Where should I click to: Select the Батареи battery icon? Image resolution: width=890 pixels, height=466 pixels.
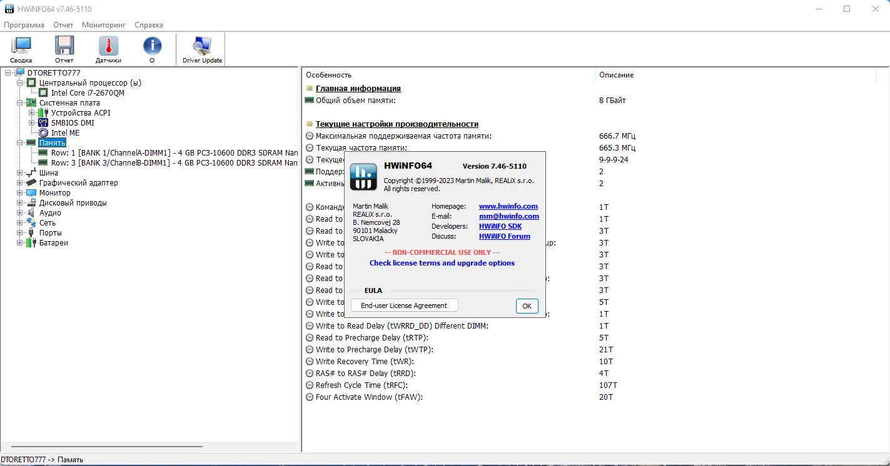[31, 242]
